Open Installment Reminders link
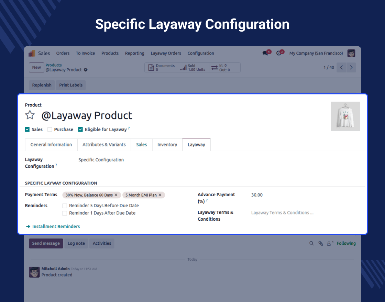The image size is (385, 302). (53, 226)
